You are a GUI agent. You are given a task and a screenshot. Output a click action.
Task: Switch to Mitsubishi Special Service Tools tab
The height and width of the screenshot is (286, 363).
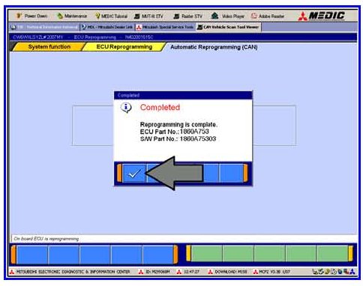(x=165, y=27)
